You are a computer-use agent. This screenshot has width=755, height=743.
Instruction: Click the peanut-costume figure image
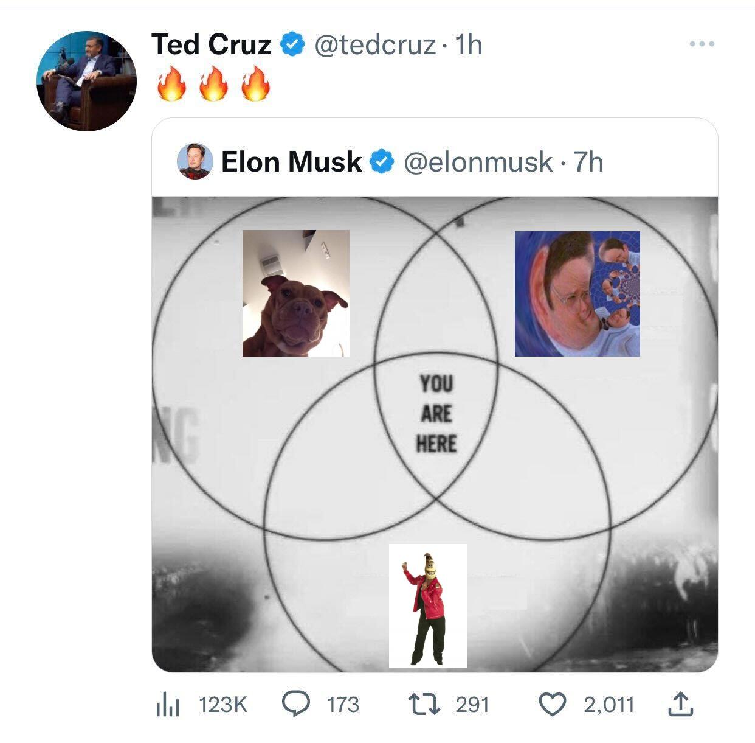point(428,606)
